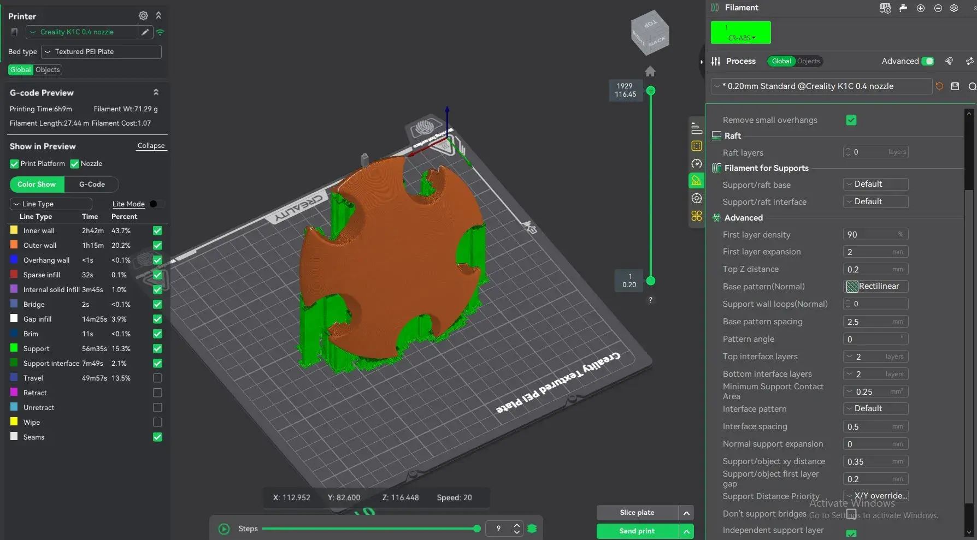Screen dimensions: 977x540
Task: Click the Send print button
Action: (x=637, y=531)
